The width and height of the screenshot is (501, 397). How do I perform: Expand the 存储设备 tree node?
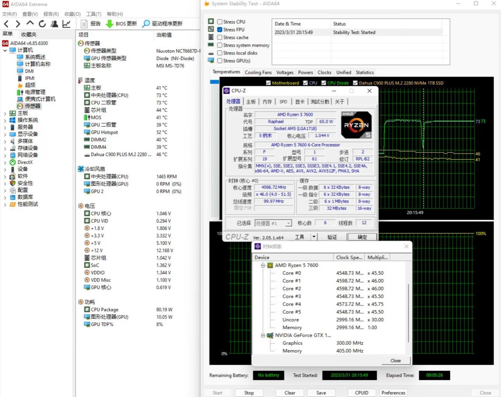[x=5, y=148]
